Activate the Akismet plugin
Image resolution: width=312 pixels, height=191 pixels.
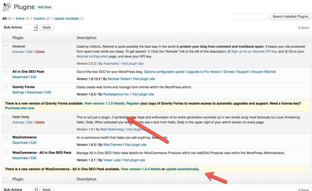(18, 52)
